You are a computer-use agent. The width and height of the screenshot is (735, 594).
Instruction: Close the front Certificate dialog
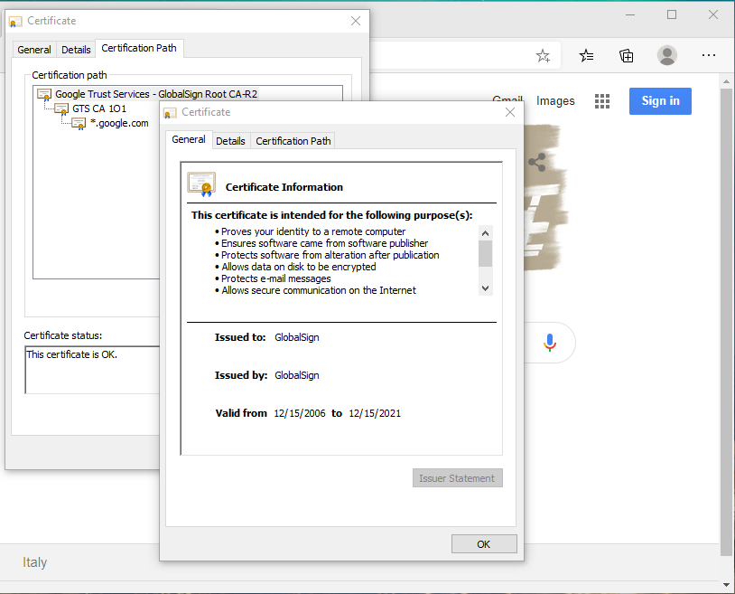(510, 112)
